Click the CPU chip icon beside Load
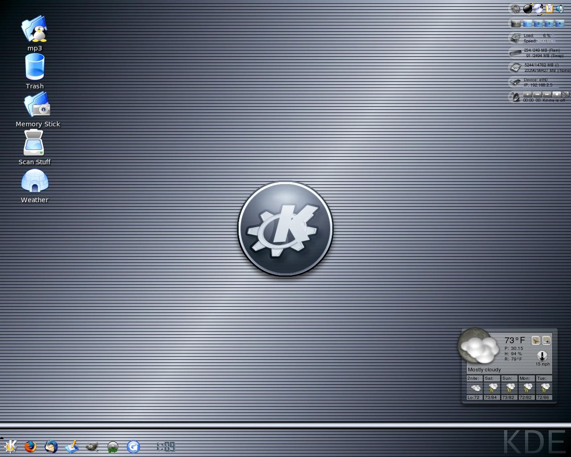 coord(516,38)
